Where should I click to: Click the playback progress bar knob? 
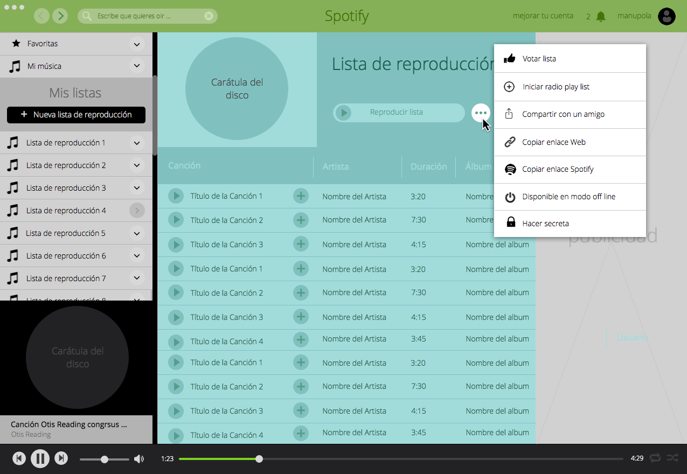point(259,459)
